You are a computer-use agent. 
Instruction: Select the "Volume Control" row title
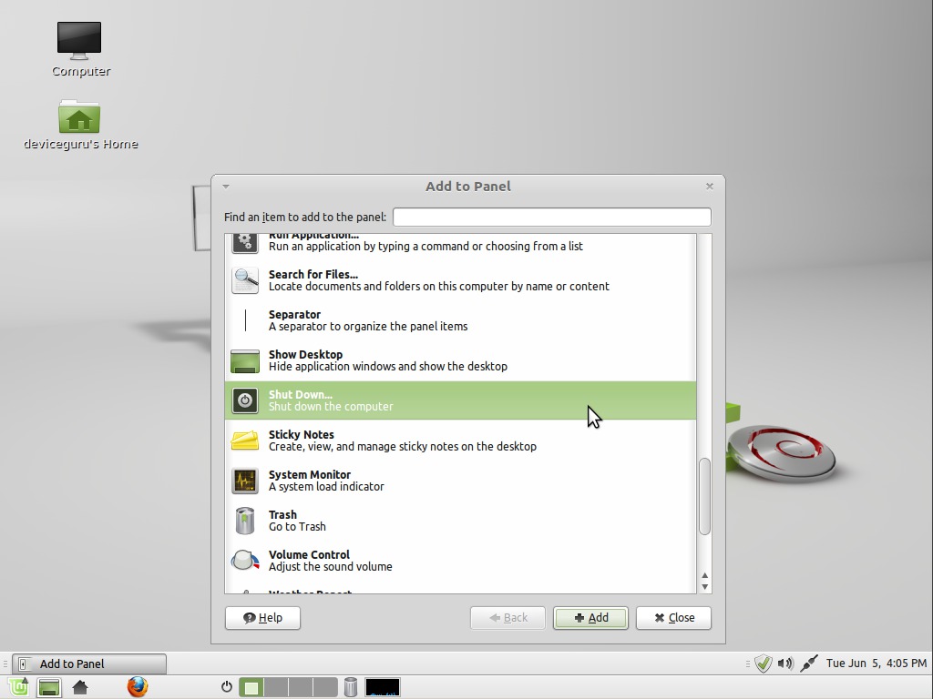point(309,554)
